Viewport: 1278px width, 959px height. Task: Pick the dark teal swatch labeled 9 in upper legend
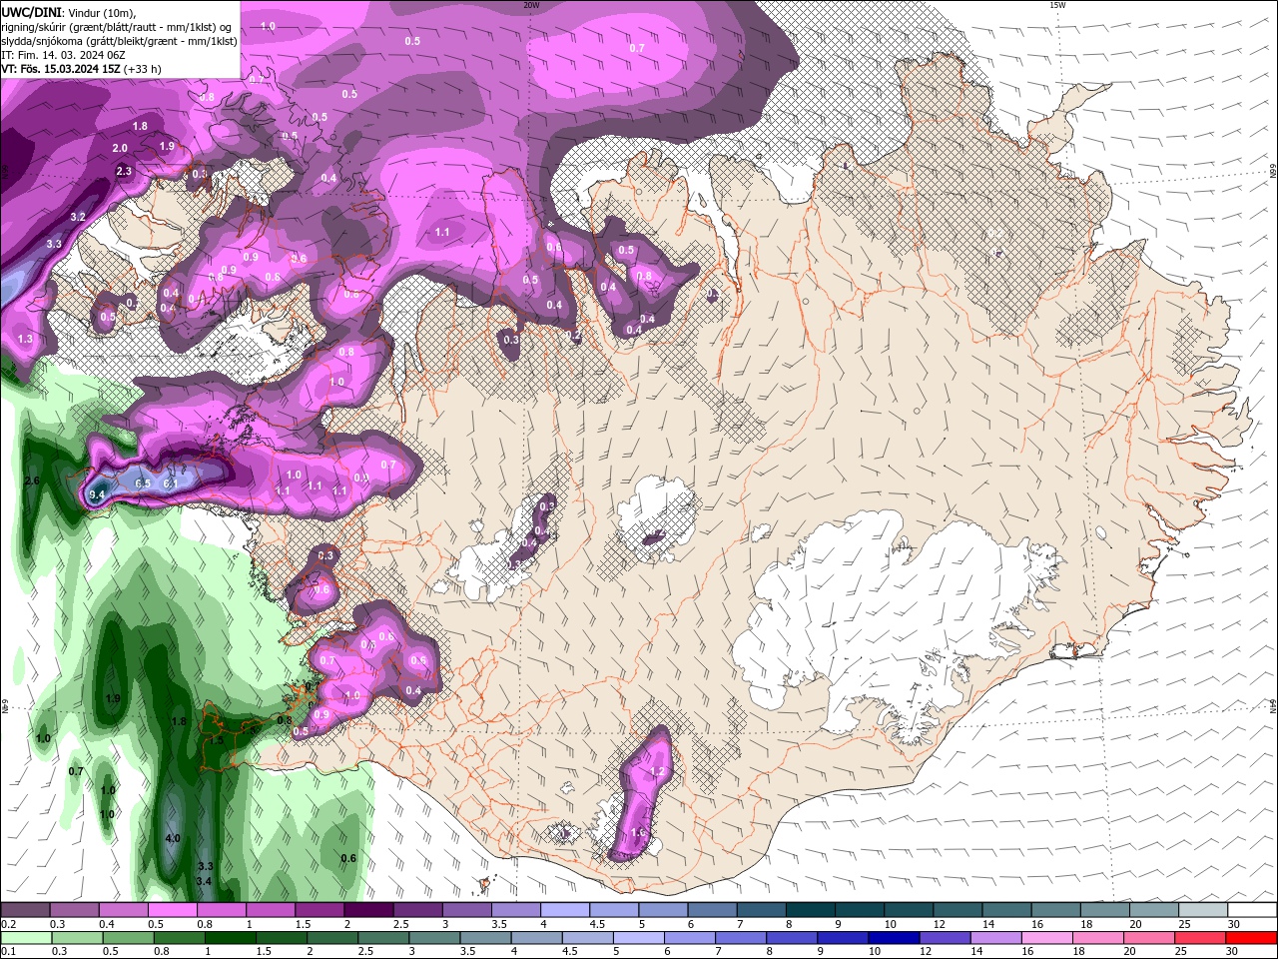860,910
